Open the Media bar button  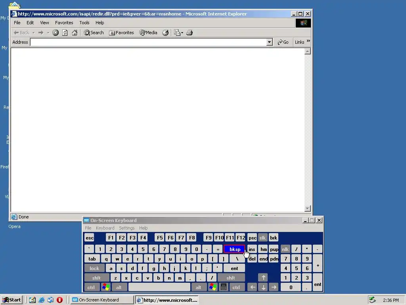coord(148,33)
